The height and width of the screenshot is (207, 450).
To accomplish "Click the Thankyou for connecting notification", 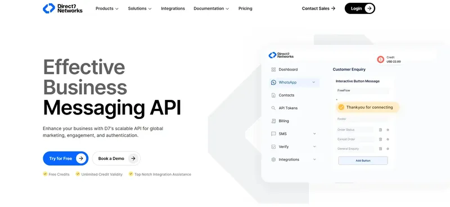I will click(367, 107).
